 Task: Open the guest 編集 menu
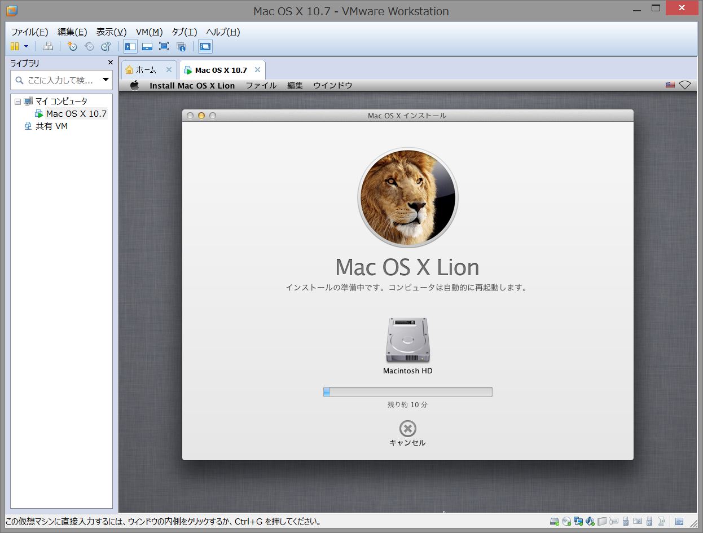coord(295,86)
